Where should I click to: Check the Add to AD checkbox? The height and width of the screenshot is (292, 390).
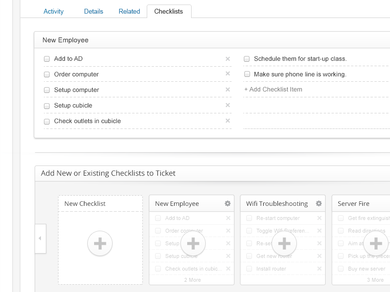[x=47, y=59]
